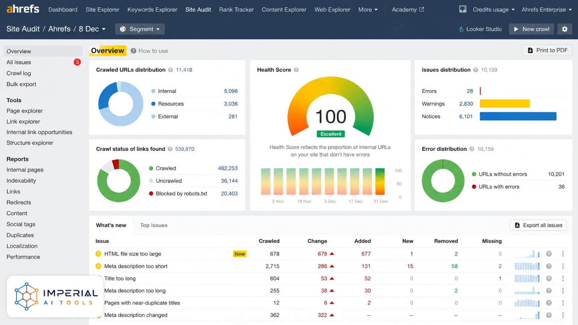Click Print to PDF button

[x=548, y=50]
